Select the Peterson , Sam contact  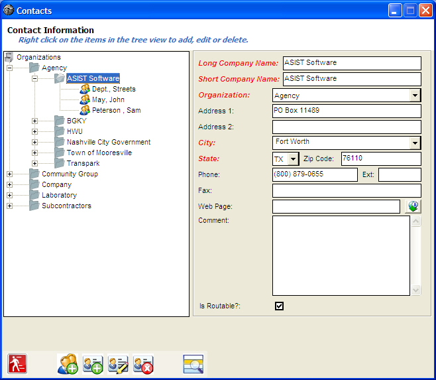coord(116,110)
